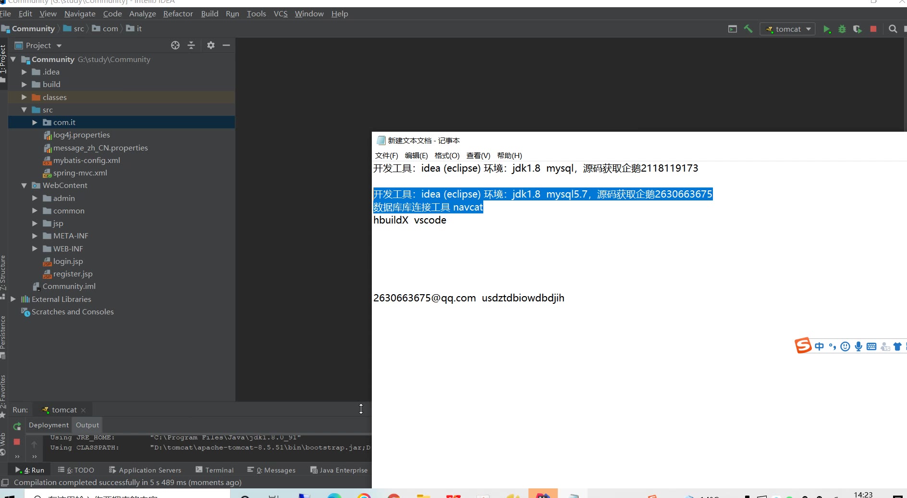Open Java Enterprise tool window
The width and height of the screenshot is (907, 498).
pos(339,470)
